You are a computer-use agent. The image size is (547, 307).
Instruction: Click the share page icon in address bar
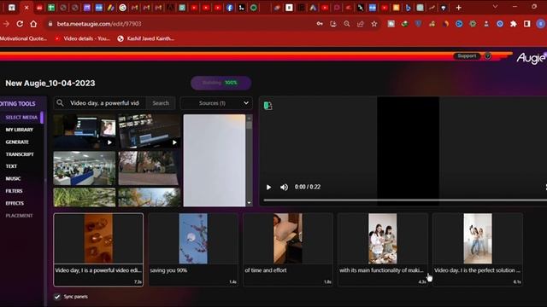pos(361,24)
